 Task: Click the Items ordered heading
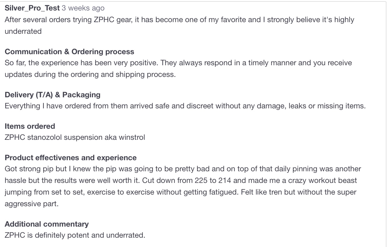click(x=30, y=126)
